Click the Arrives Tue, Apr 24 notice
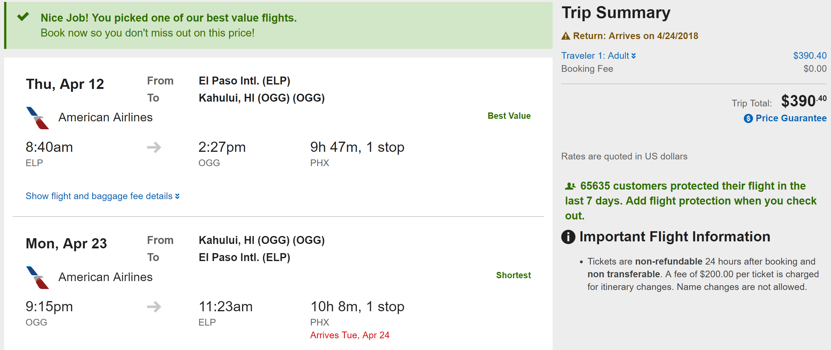Screen dimensions: 831x350 click(x=350, y=335)
